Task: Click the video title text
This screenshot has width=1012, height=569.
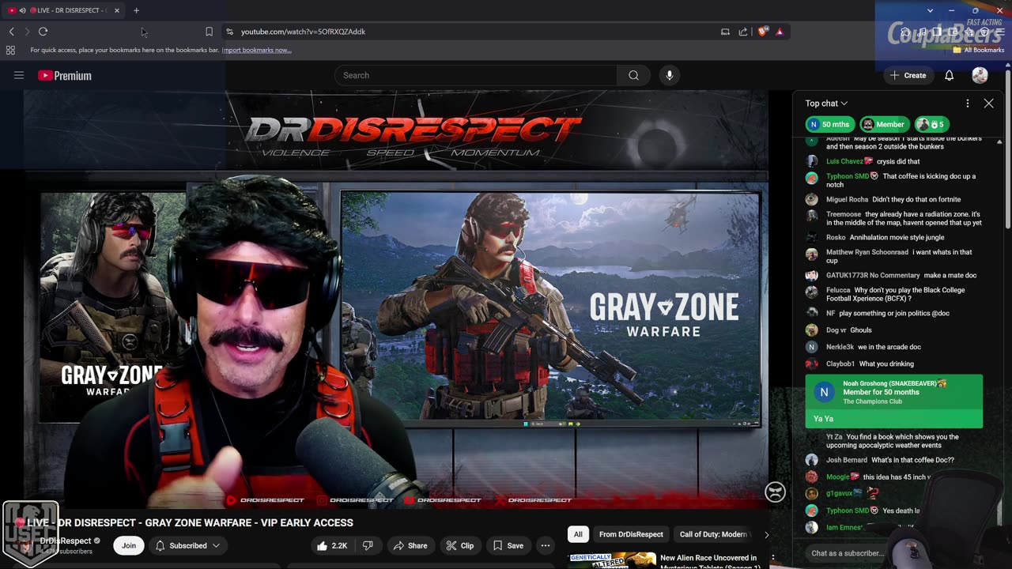Action: 190,522
